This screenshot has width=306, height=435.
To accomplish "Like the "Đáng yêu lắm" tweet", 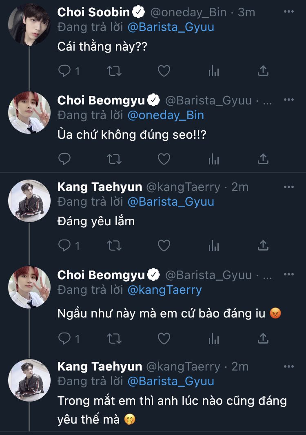I will tap(164, 245).
